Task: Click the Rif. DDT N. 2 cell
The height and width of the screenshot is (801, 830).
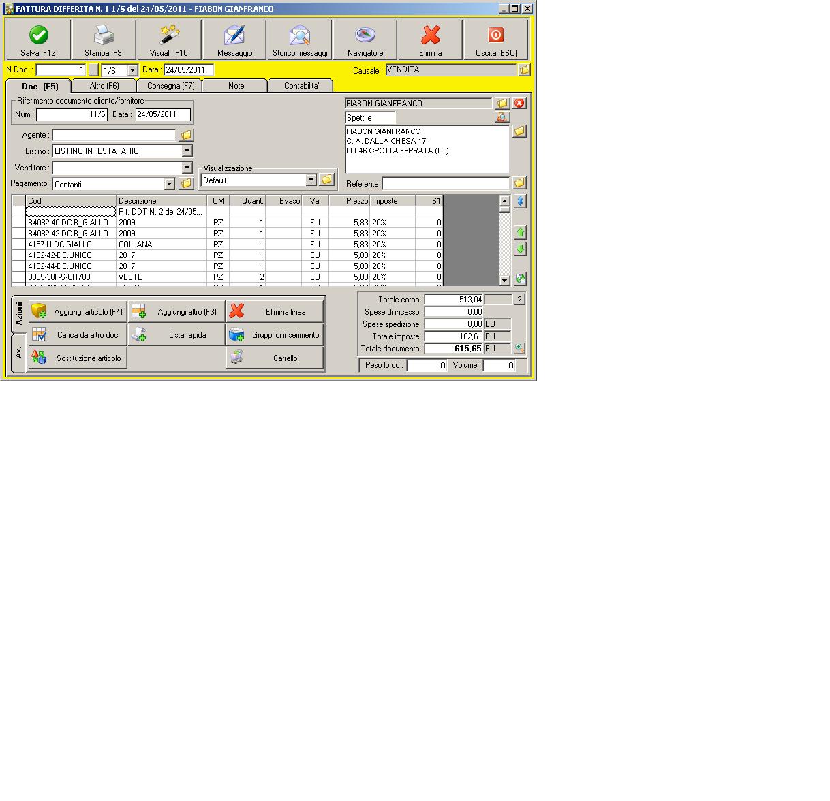Action: click(x=162, y=212)
